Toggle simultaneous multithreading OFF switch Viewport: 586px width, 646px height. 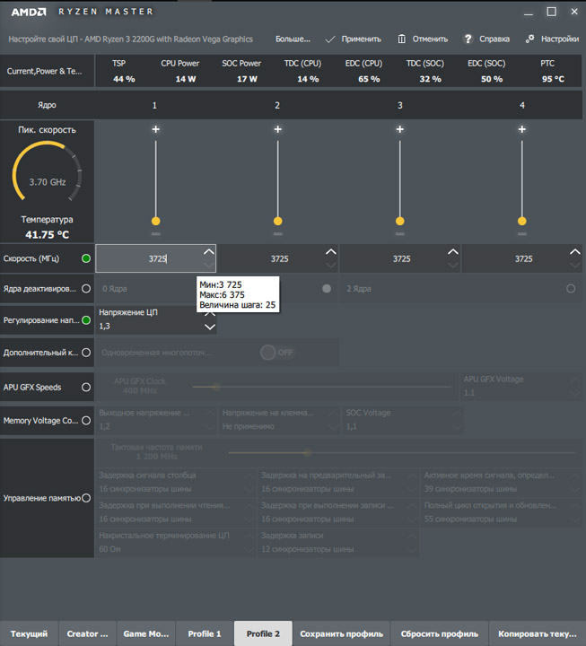277,353
